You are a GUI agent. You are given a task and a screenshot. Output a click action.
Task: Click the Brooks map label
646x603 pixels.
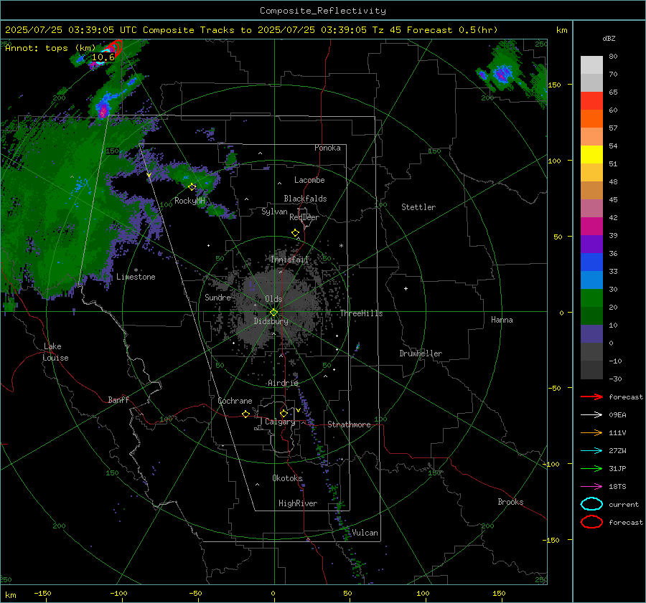(510, 502)
